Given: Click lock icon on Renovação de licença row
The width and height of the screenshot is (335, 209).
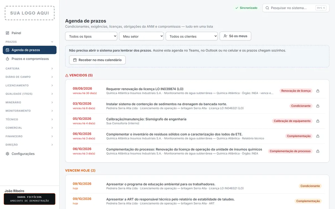Looking at the screenshot, I should coord(318,91).
